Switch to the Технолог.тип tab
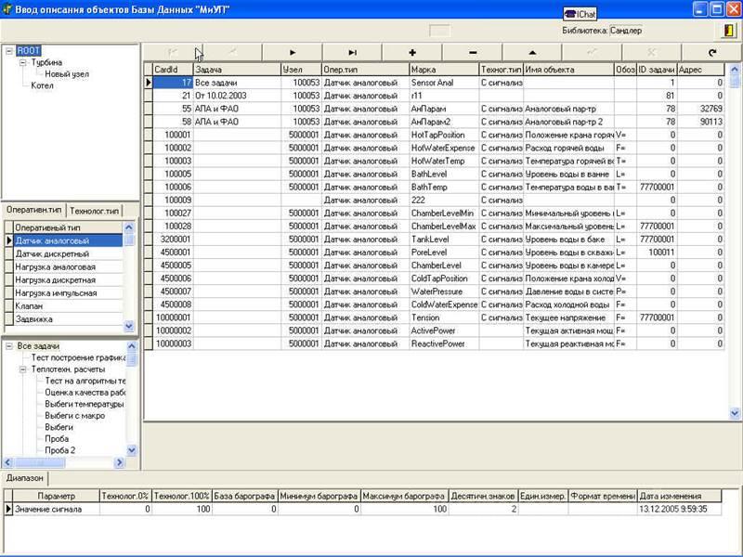Viewport: 743px width, 557px height. 94,211
